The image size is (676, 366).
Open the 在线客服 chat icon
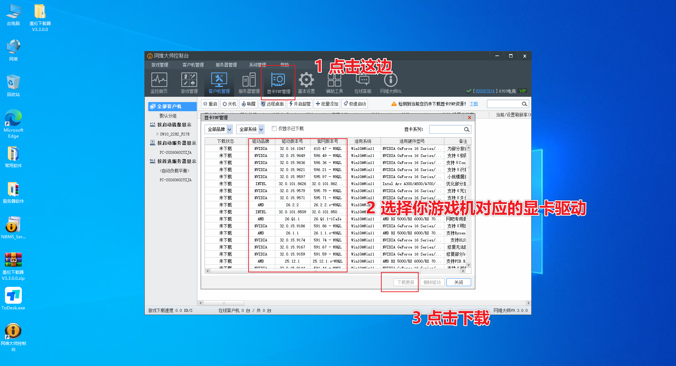point(363,83)
